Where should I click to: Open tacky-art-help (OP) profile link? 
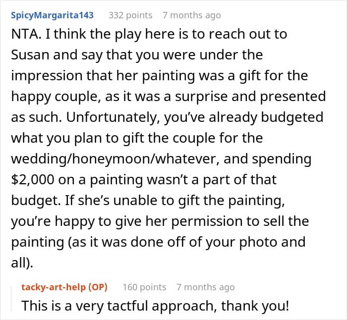click(64, 287)
